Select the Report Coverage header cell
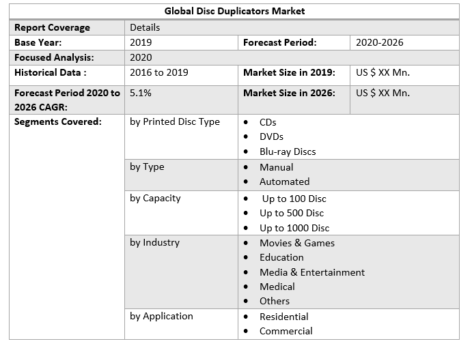 (x=53, y=27)
